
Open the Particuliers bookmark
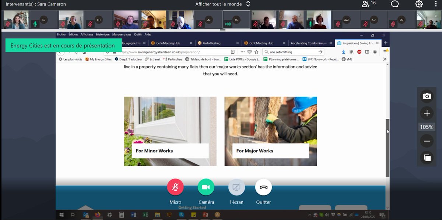tap(173, 59)
